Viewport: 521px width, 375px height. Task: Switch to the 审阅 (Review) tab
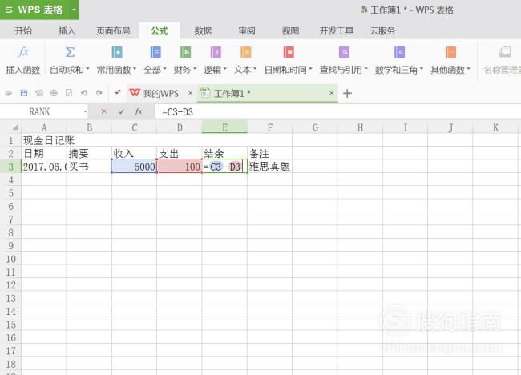247,31
